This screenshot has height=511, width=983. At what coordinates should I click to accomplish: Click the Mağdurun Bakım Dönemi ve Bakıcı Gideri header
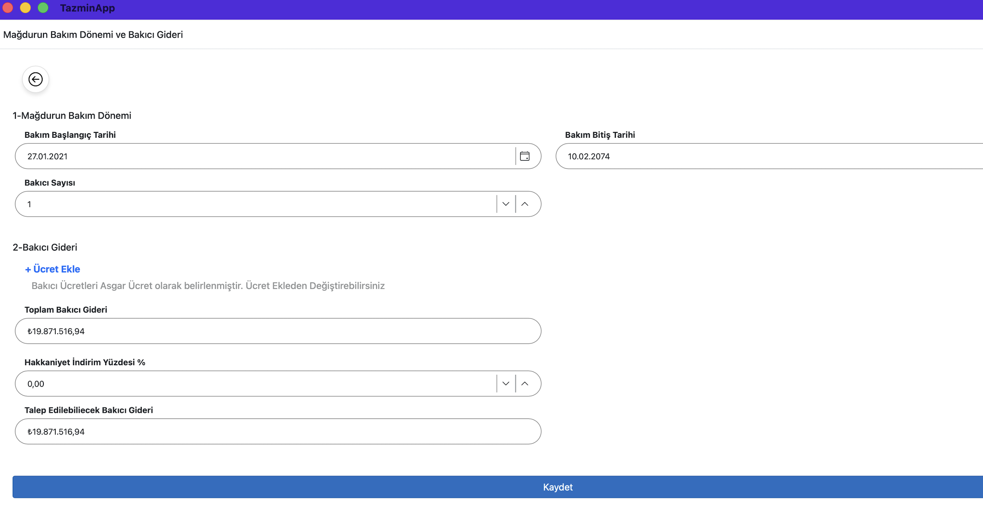93,35
